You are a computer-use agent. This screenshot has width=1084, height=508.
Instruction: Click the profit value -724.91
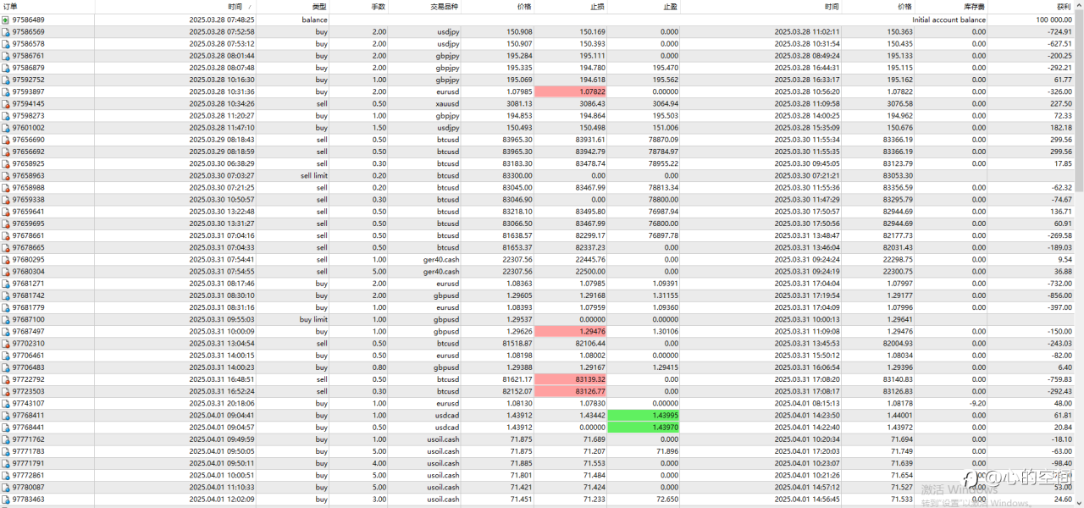tap(1059, 31)
